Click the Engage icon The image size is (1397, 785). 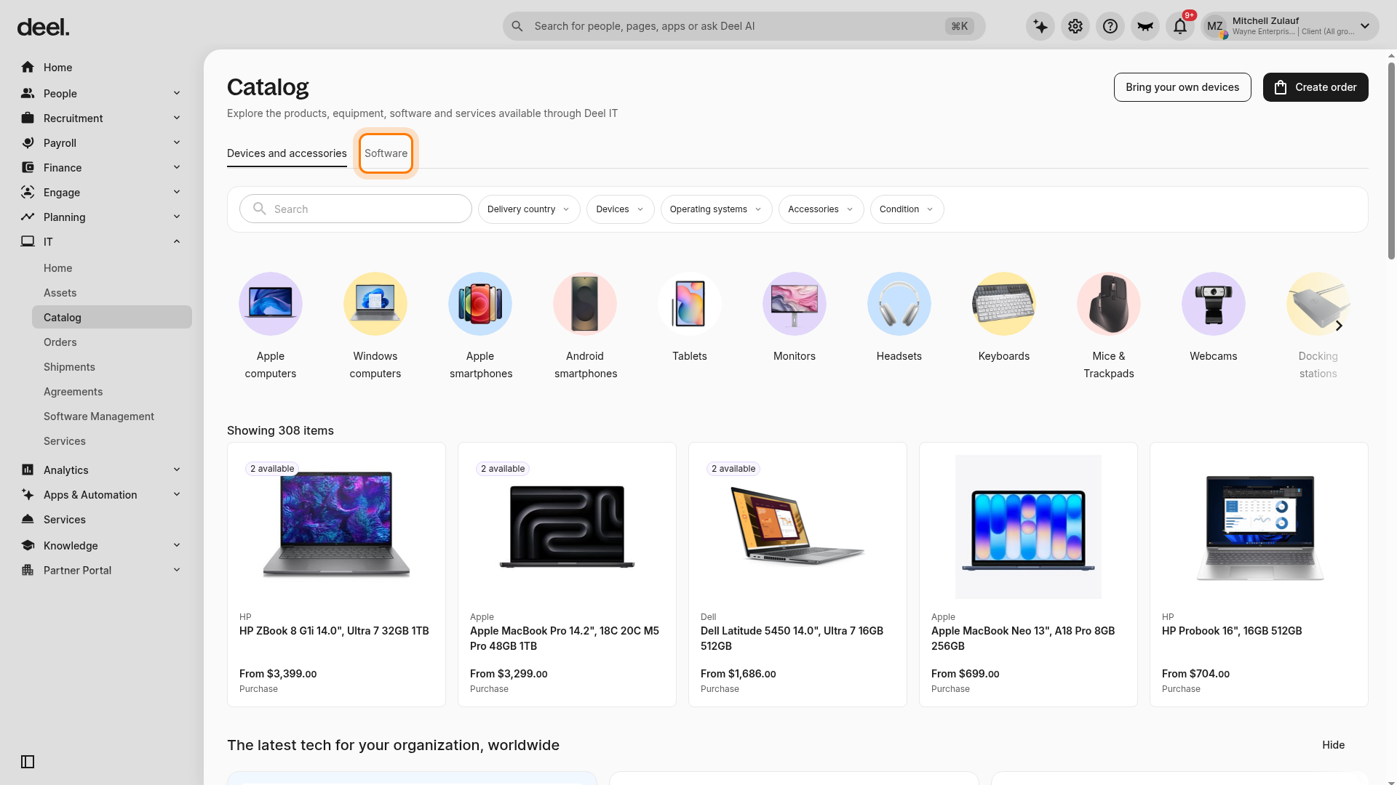point(28,192)
